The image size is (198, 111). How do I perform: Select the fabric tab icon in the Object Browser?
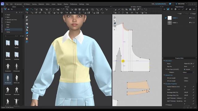[168, 9]
